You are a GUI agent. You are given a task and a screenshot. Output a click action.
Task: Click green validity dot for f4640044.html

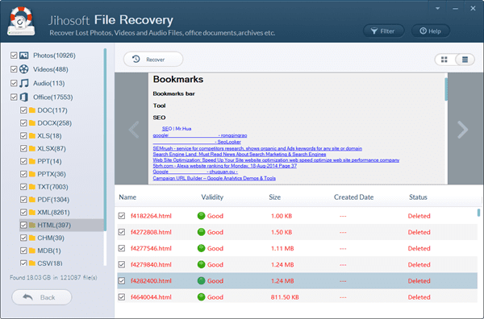tap(201, 296)
